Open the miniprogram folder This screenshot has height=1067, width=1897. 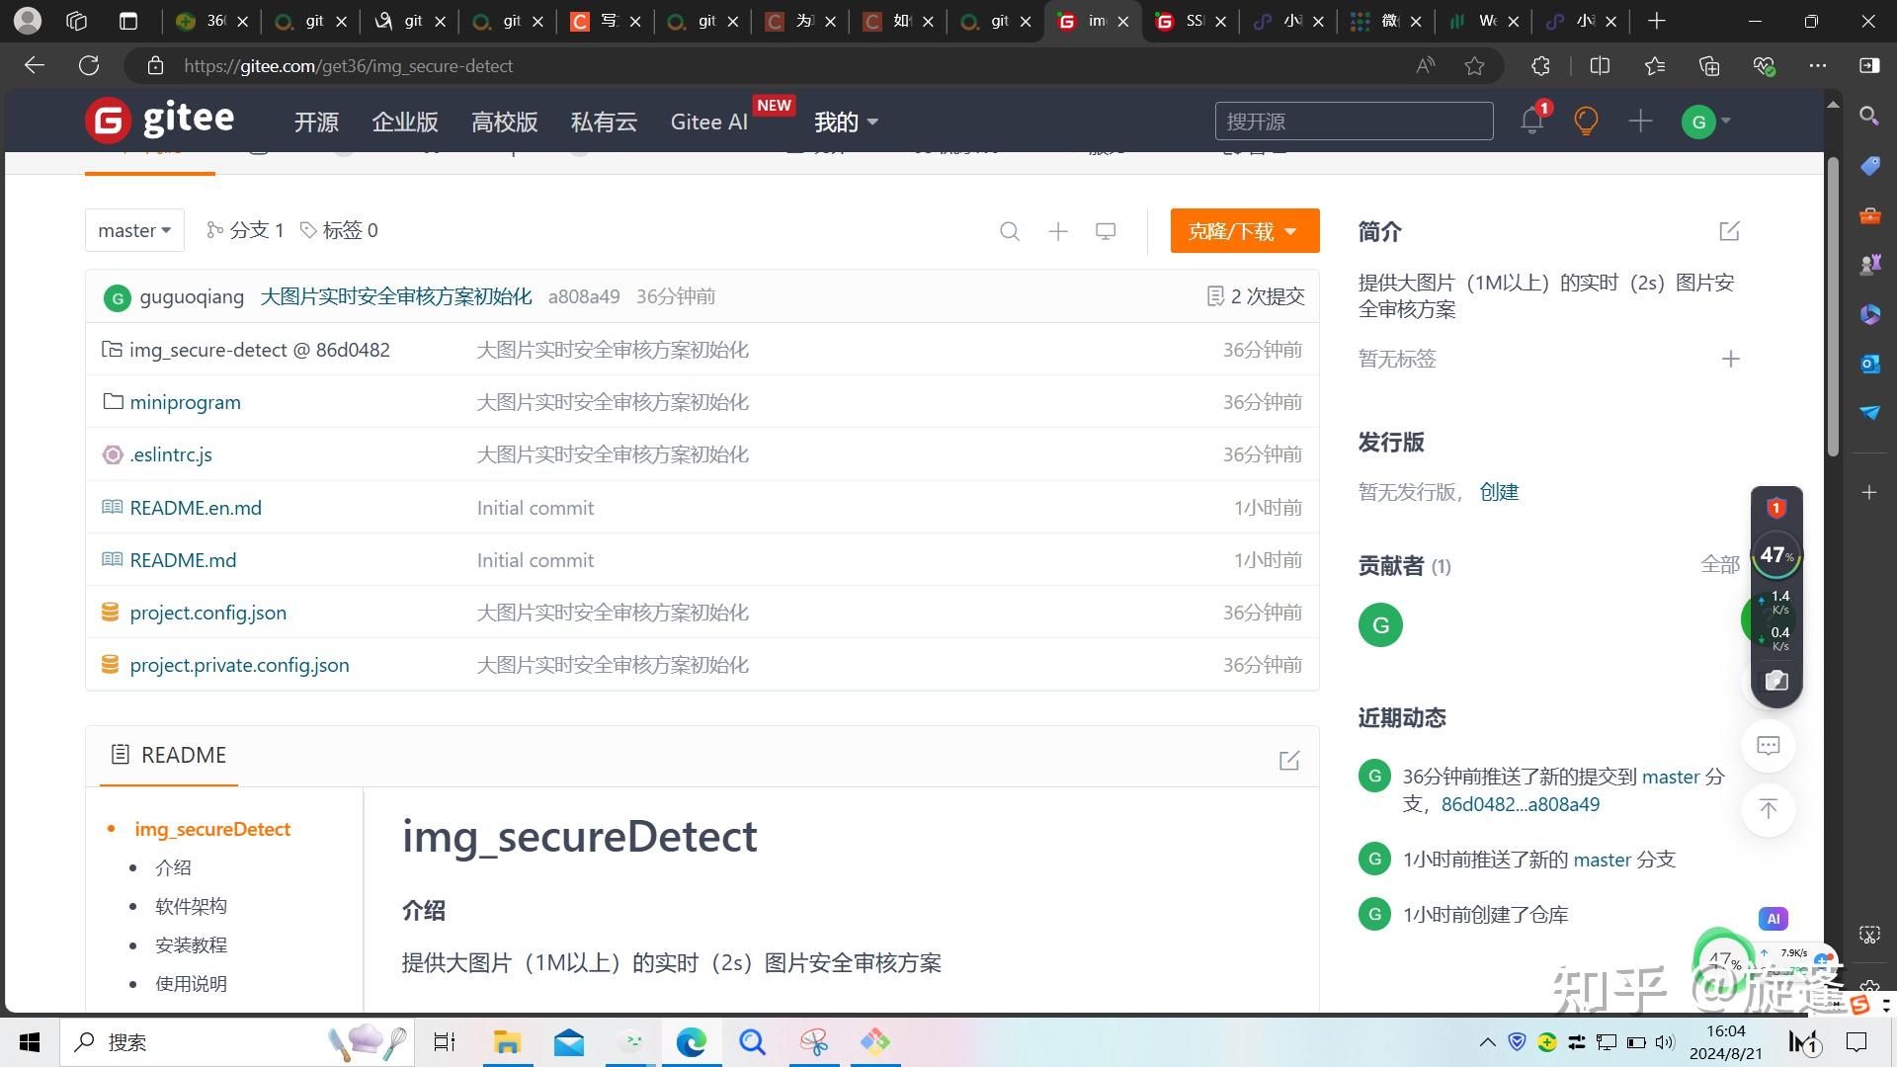tap(185, 402)
